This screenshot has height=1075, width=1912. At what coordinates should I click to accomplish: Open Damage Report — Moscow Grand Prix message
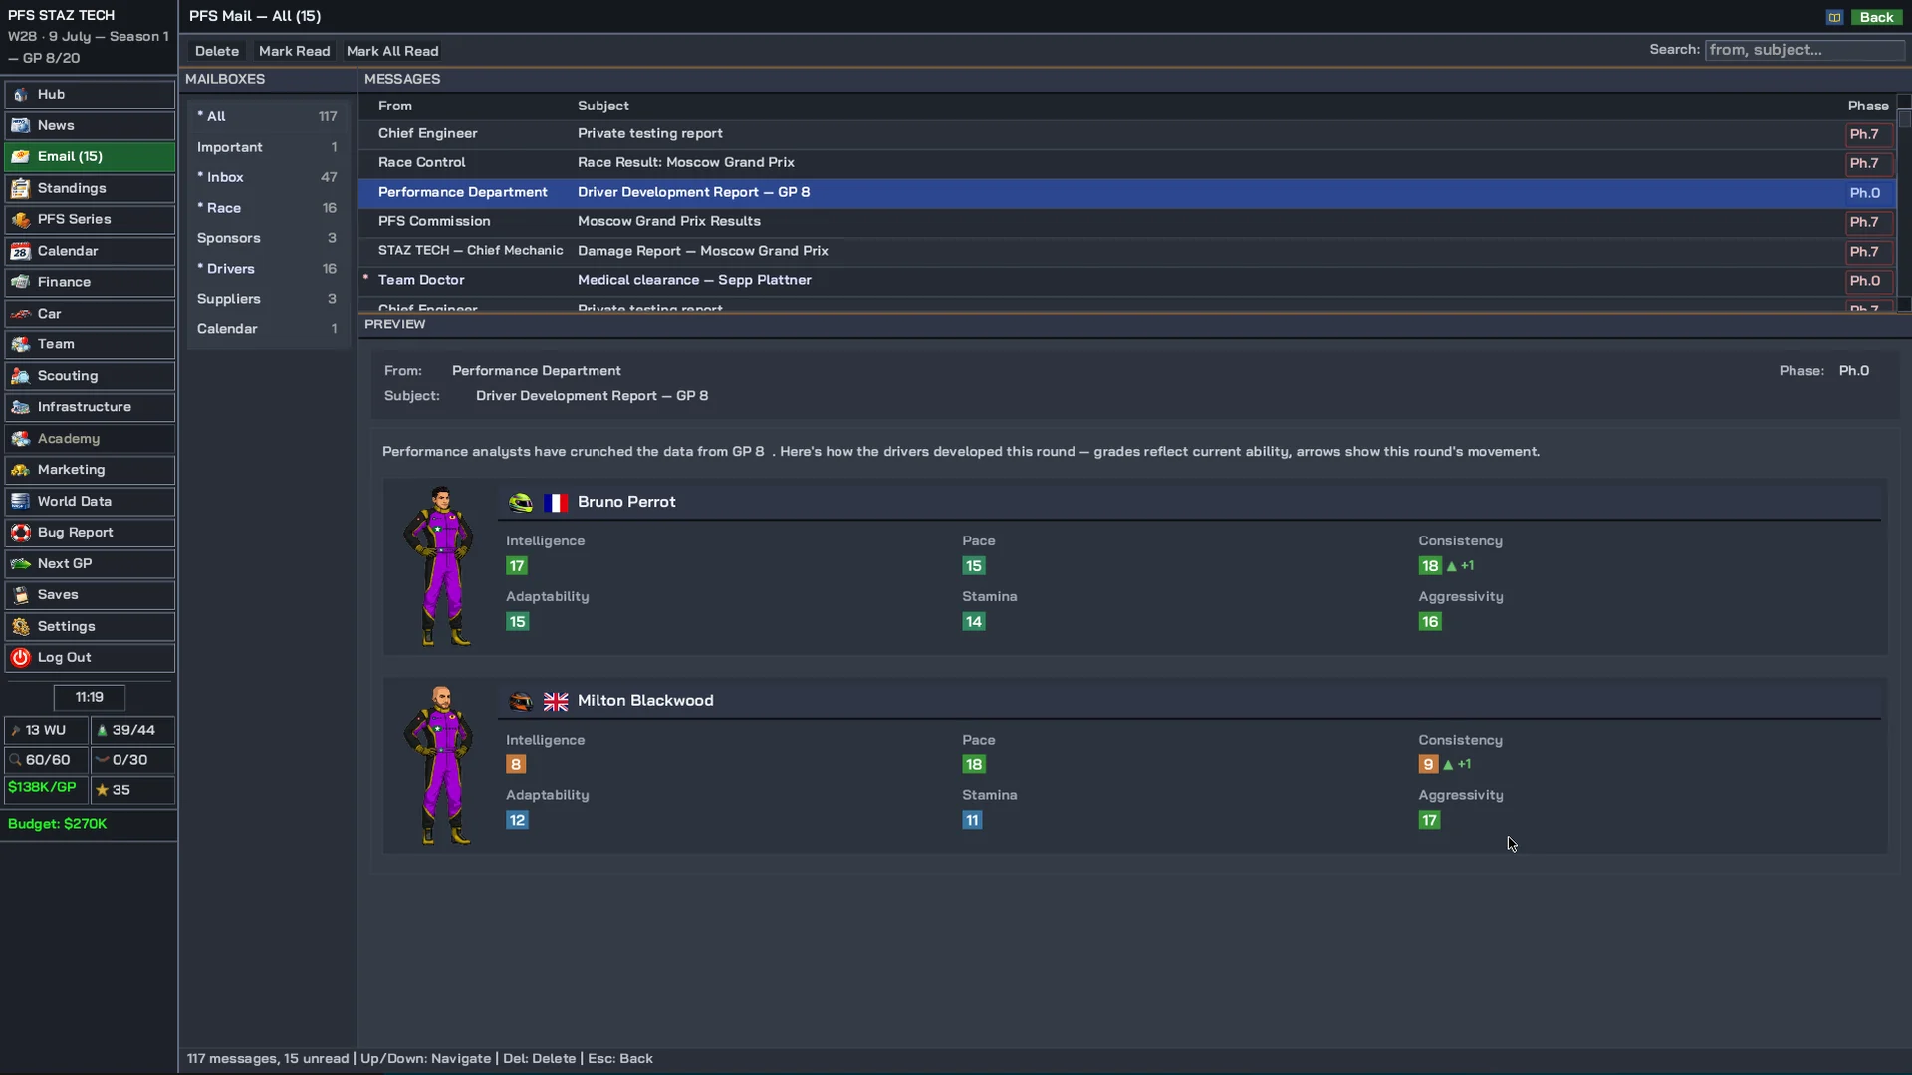click(1127, 251)
